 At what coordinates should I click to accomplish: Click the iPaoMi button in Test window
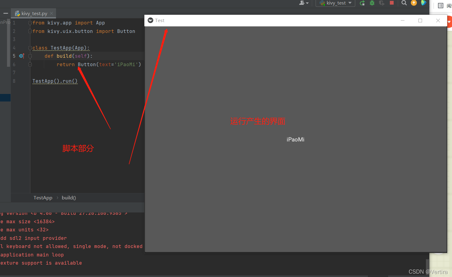[295, 139]
